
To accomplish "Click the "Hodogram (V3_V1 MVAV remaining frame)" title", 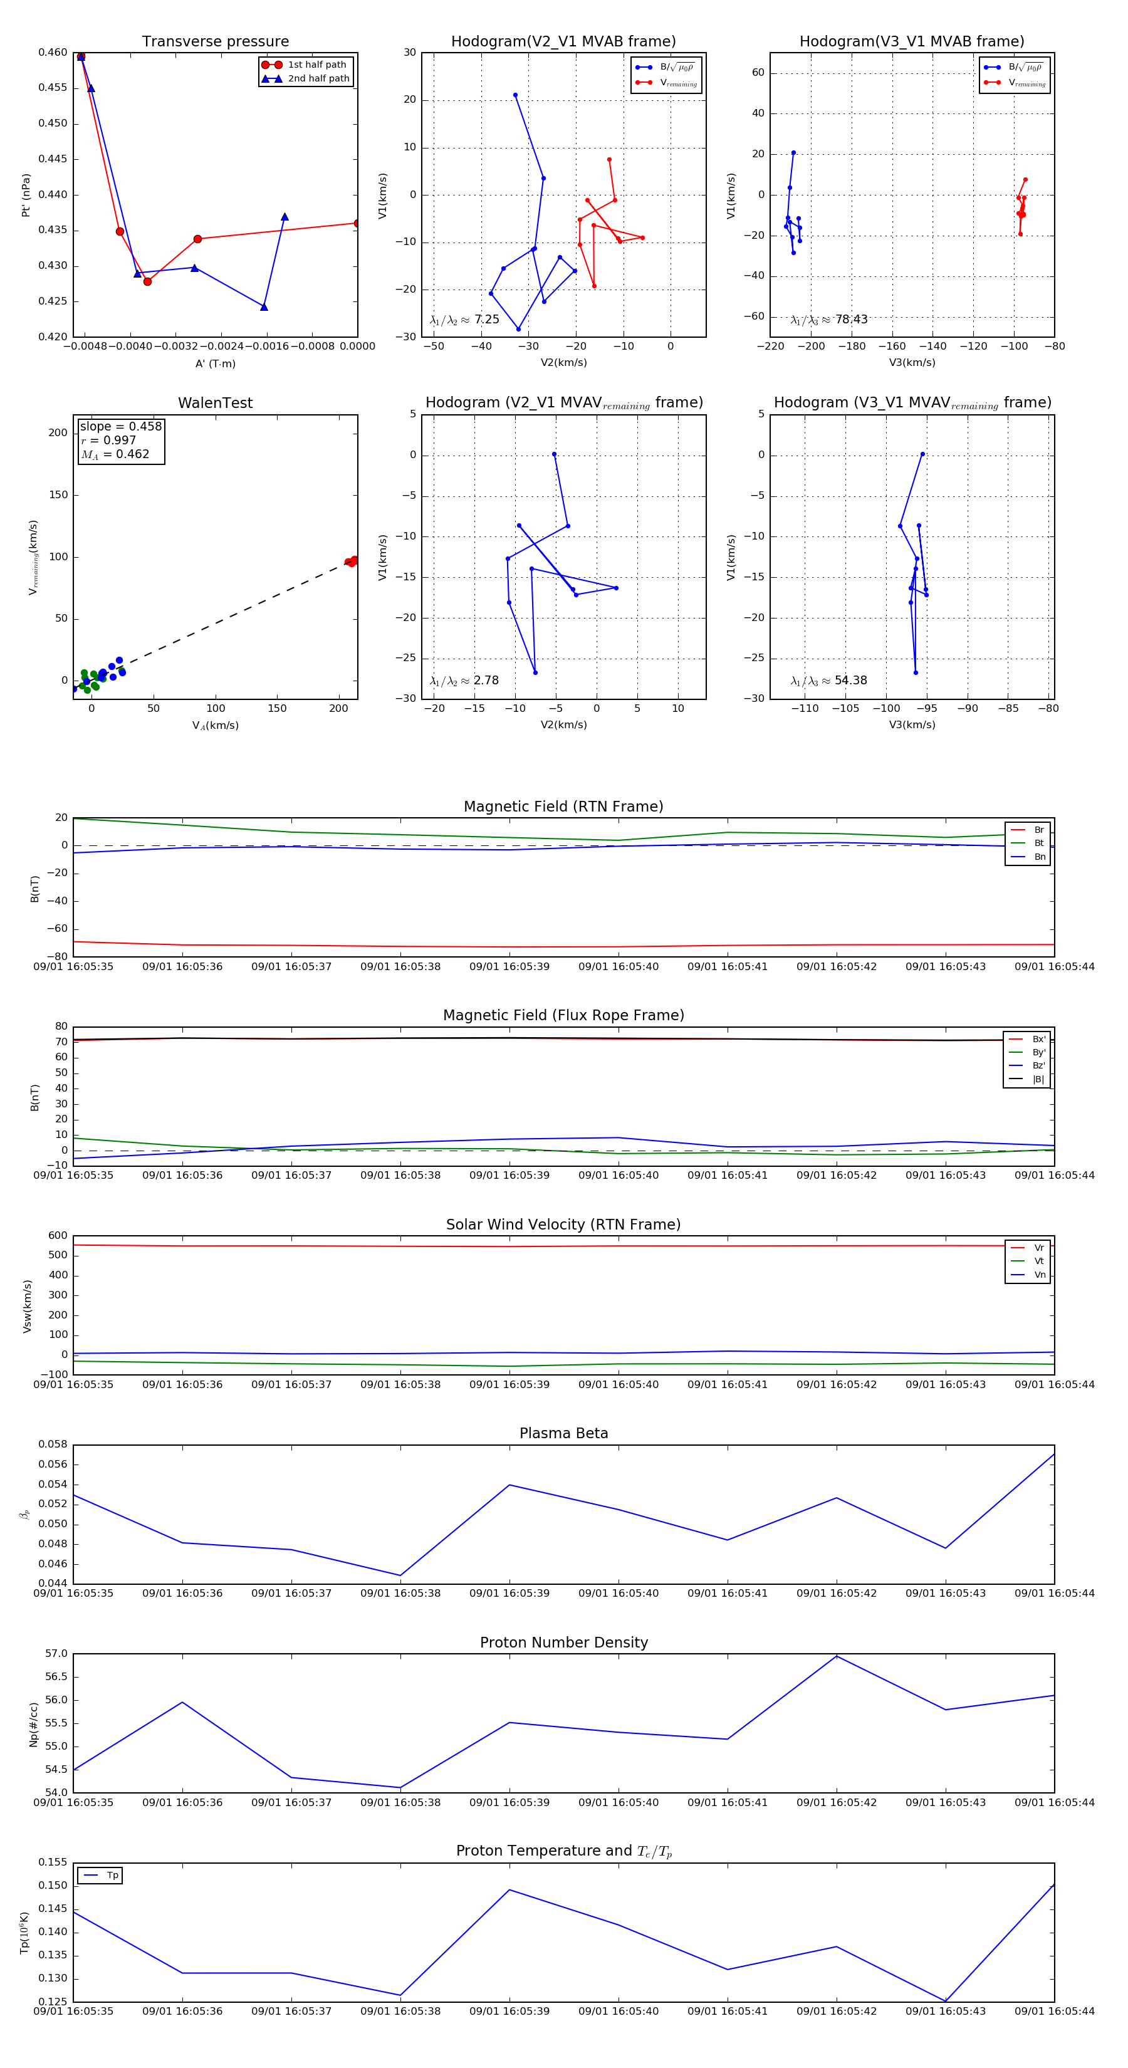I will tap(912, 403).
